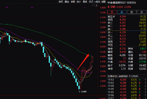
Task: Click the 3.680 low price marker
Action: click(84, 92)
